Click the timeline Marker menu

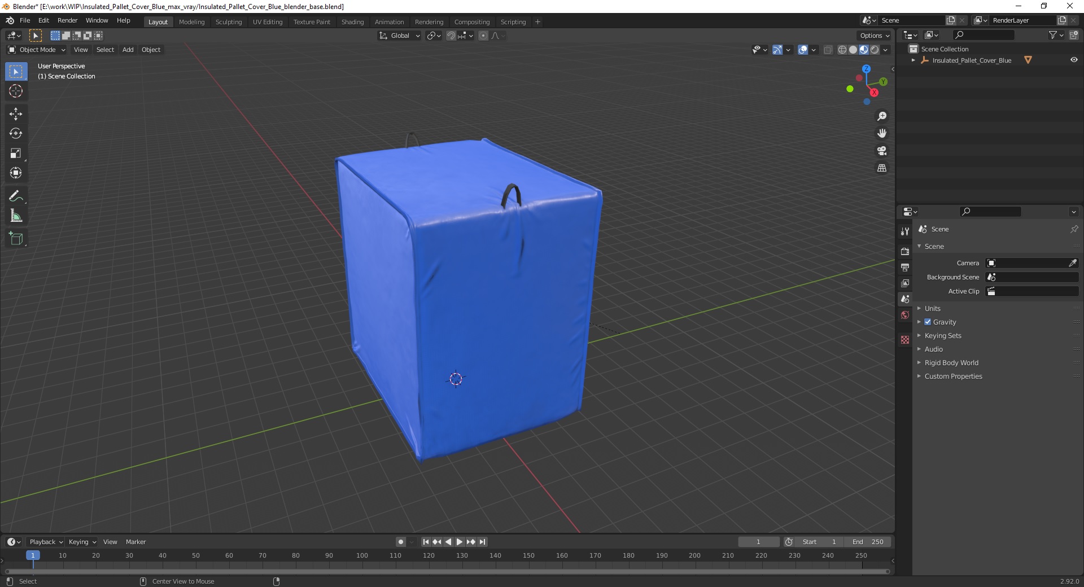point(135,542)
